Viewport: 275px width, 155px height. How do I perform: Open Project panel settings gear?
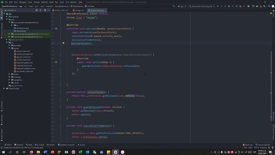45,10
